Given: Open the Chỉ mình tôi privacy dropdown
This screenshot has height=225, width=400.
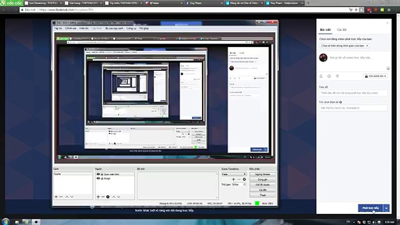Looking at the screenshot, I should pos(375,76).
